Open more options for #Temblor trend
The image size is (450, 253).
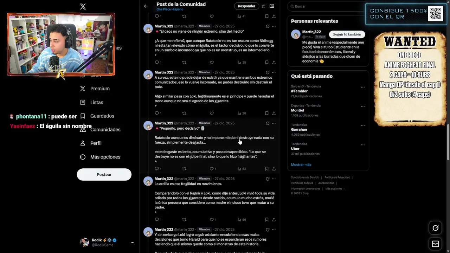(x=363, y=87)
